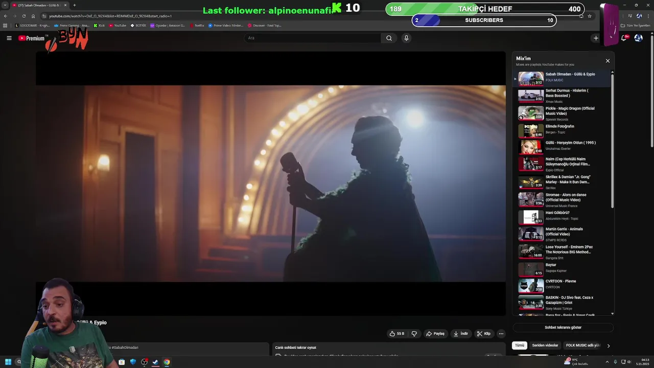Create a clip with Klip button
Viewport: 654px width, 368px height.
(x=483, y=334)
